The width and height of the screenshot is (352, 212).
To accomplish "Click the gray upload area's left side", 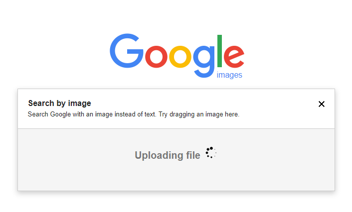I will tap(60, 159).
